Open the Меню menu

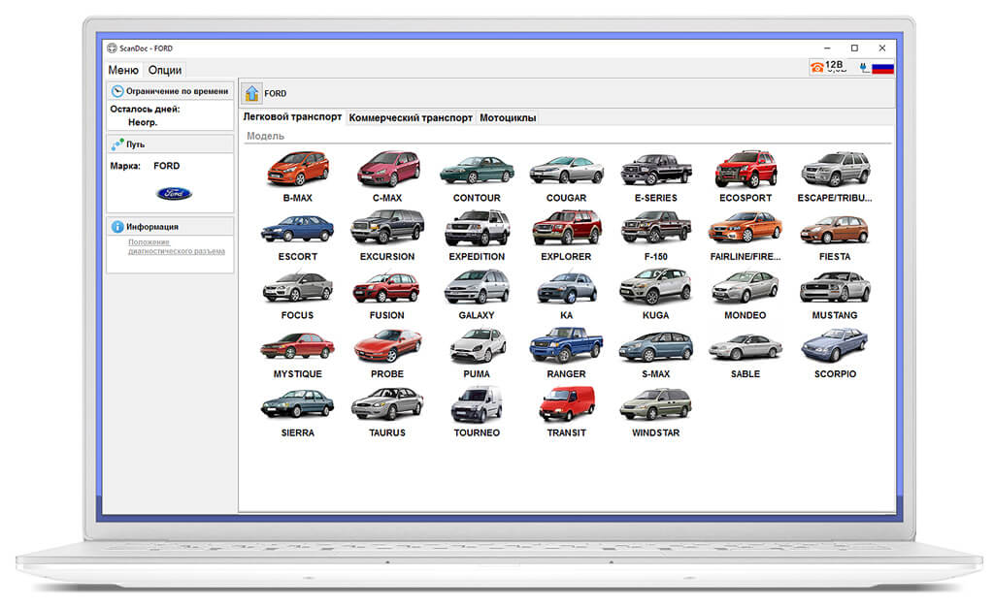(123, 70)
